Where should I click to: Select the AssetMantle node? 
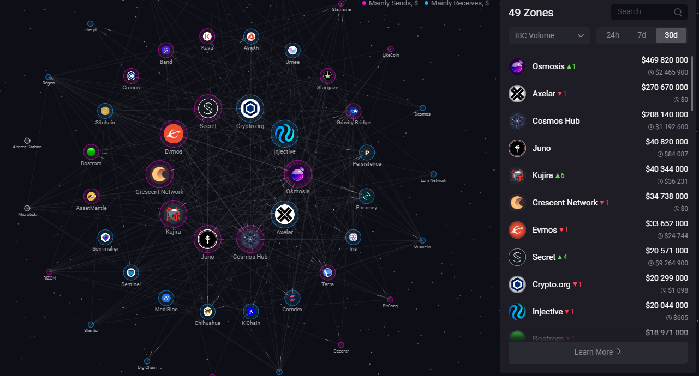point(91,196)
